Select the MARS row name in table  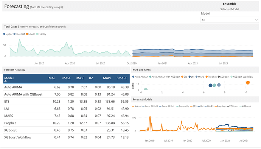tap(9, 116)
